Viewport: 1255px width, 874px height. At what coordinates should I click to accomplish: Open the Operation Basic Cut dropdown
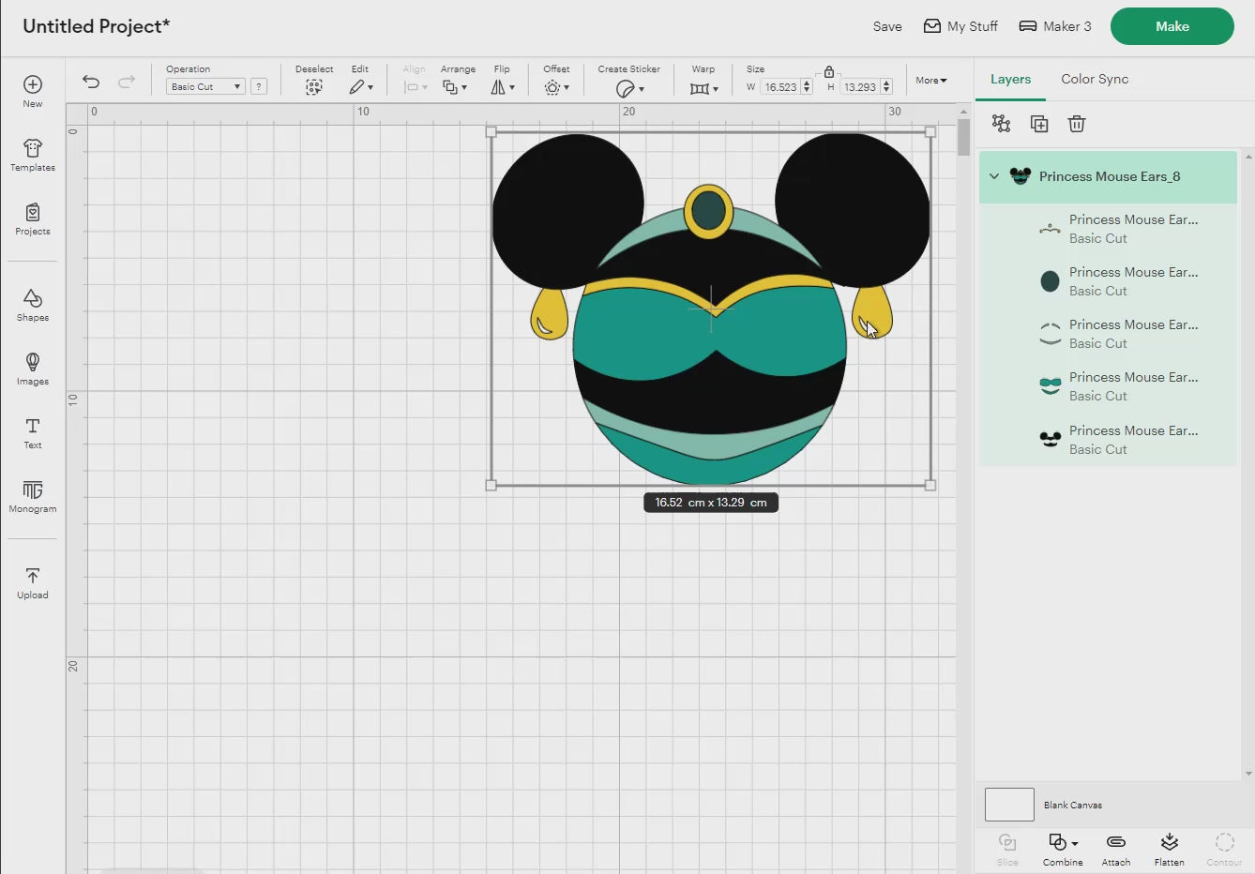pyautogui.click(x=205, y=86)
